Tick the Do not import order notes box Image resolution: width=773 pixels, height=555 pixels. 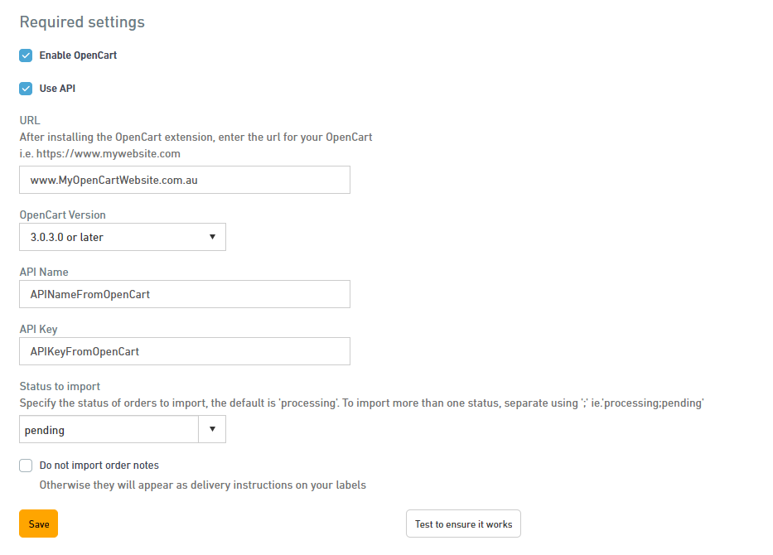click(x=26, y=466)
